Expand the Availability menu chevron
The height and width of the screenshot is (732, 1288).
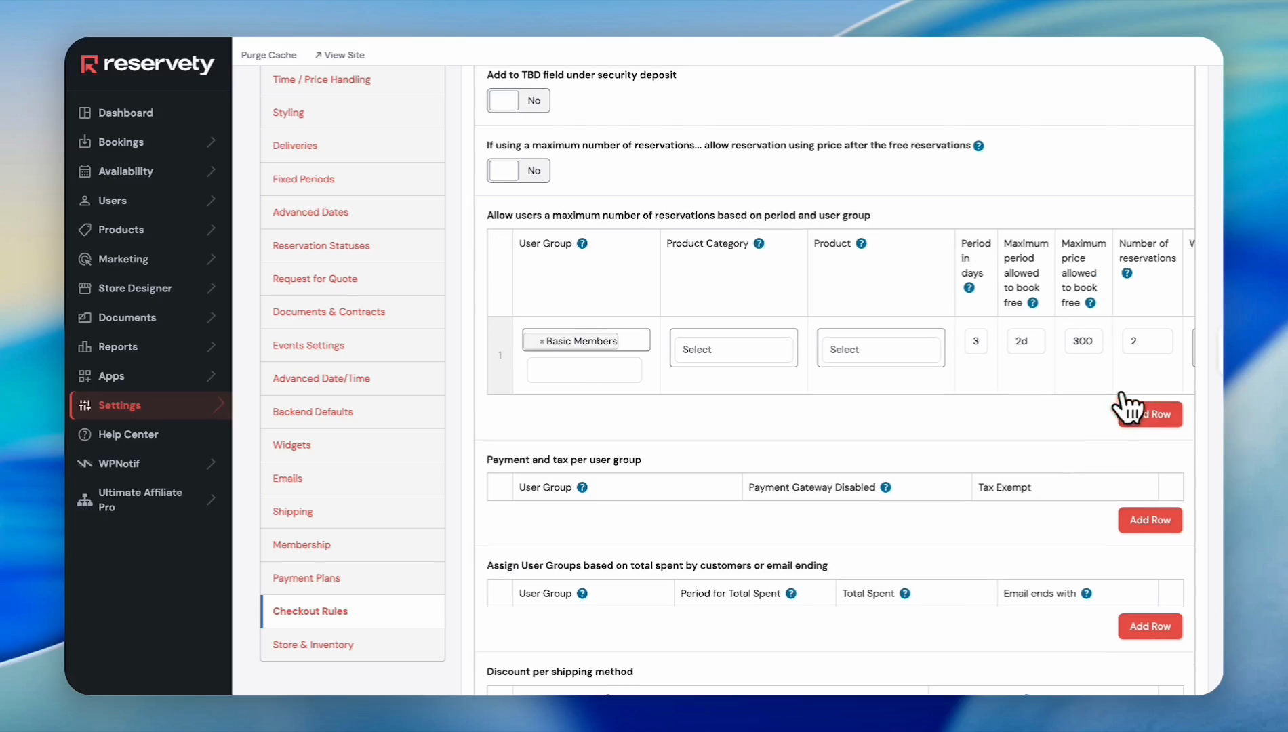click(212, 171)
